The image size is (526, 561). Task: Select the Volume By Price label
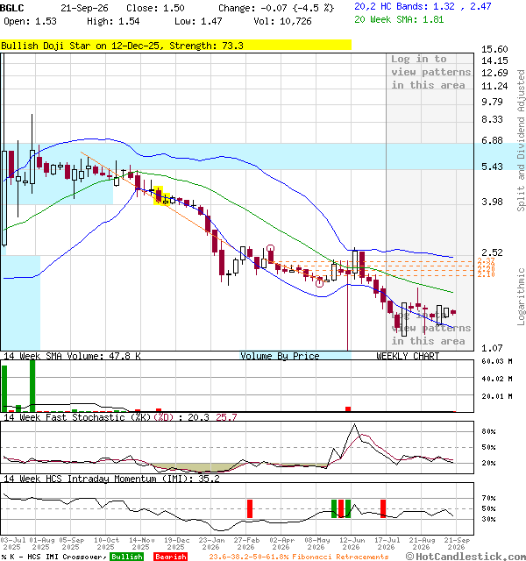tap(280, 356)
